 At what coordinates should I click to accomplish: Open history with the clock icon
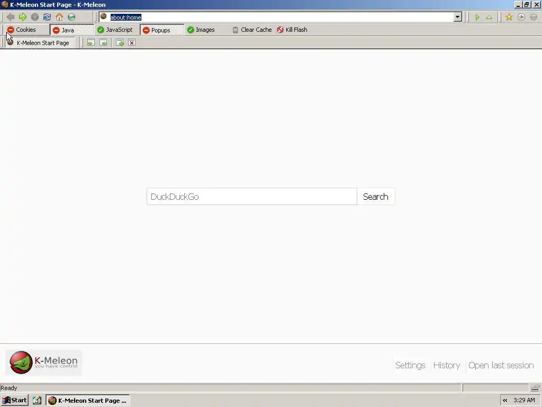tap(521, 17)
